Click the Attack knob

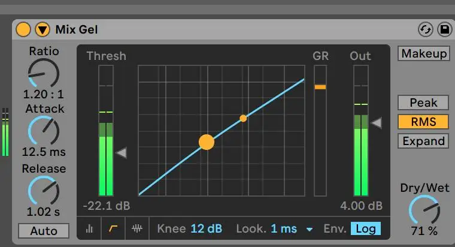click(x=44, y=130)
